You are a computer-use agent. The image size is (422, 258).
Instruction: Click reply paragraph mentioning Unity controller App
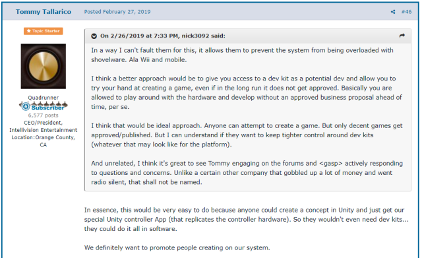[247, 219]
